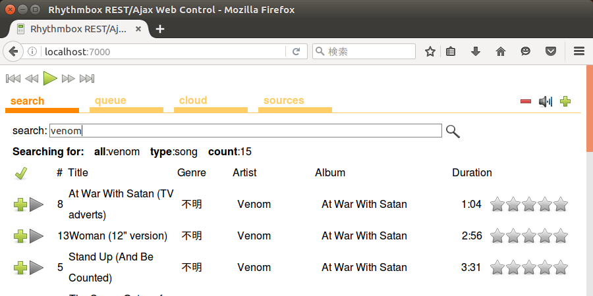Play 'Woman (12" version)' track
Image resolution: width=593 pixels, height=296 pixels.
(x=37, y=236)
